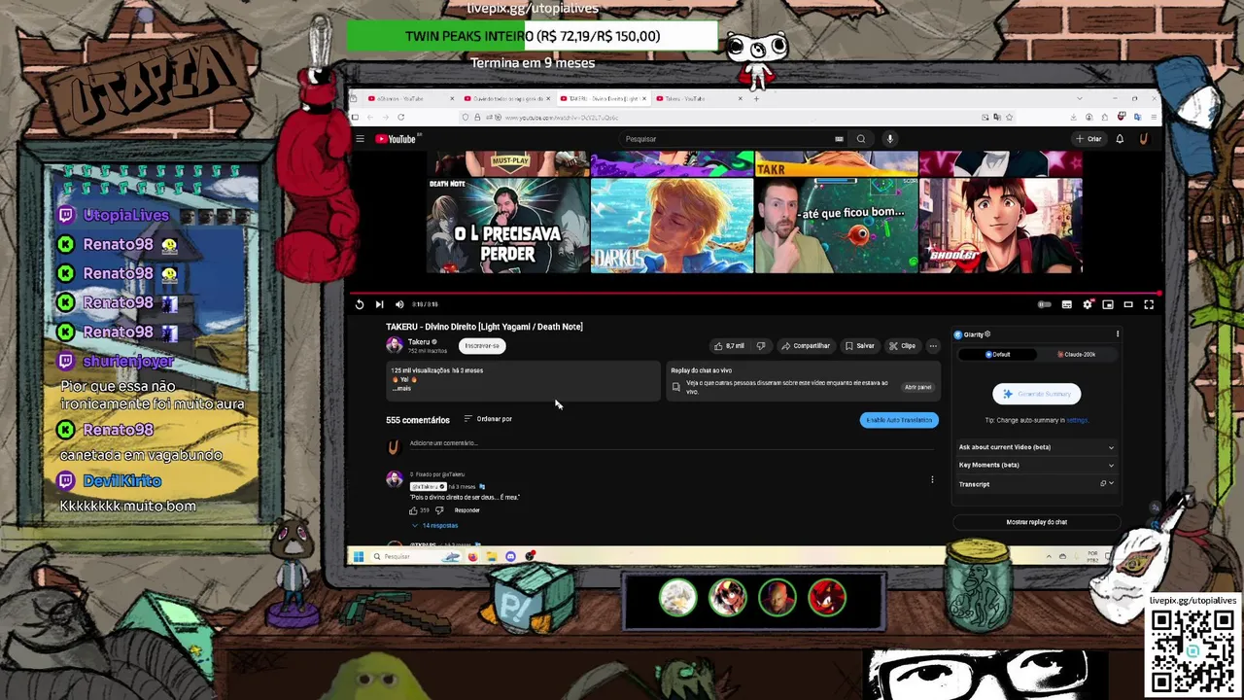Subscribe to Takeru with Inscrever-se
Image resolution: width=1244 pixels, height=700 pixels.
coord(482,345)
